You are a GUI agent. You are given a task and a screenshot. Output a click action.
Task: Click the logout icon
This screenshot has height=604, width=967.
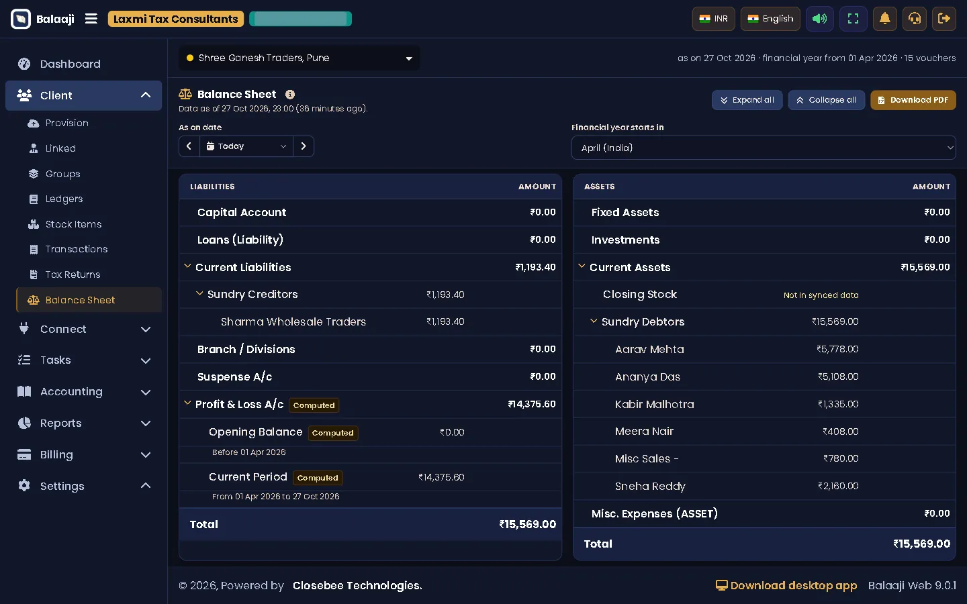[x=944, y=19]
